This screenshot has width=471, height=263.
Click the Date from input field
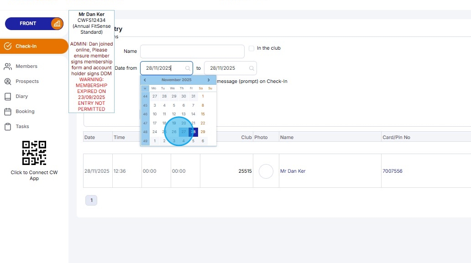167,68
